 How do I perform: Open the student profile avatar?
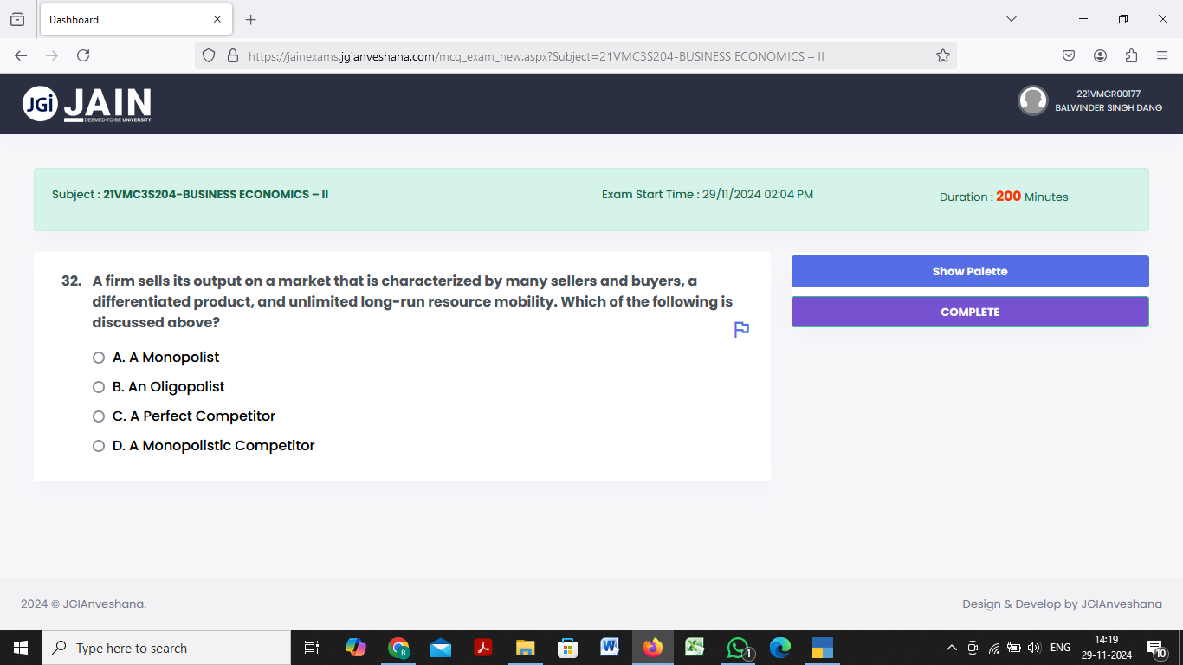coord(1033,100)
